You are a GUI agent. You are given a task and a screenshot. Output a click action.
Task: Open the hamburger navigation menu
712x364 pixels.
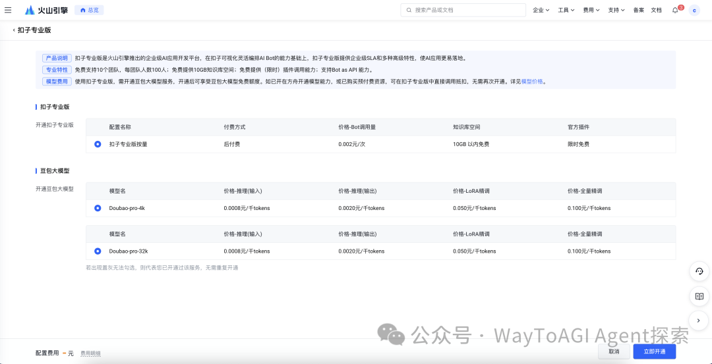[8, 10]
